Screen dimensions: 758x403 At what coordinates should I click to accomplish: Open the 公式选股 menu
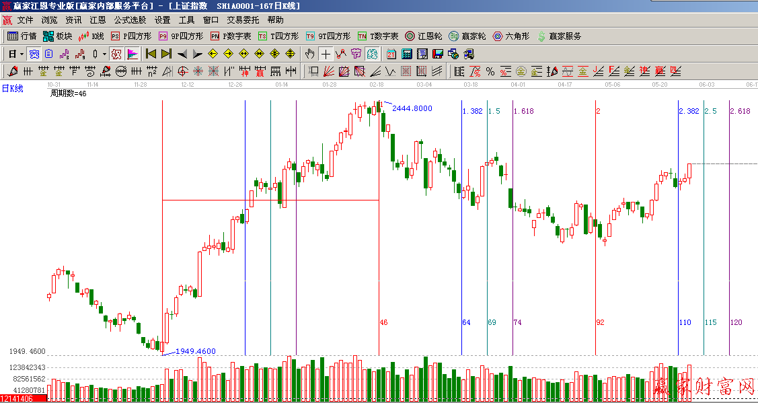[130, 20]
